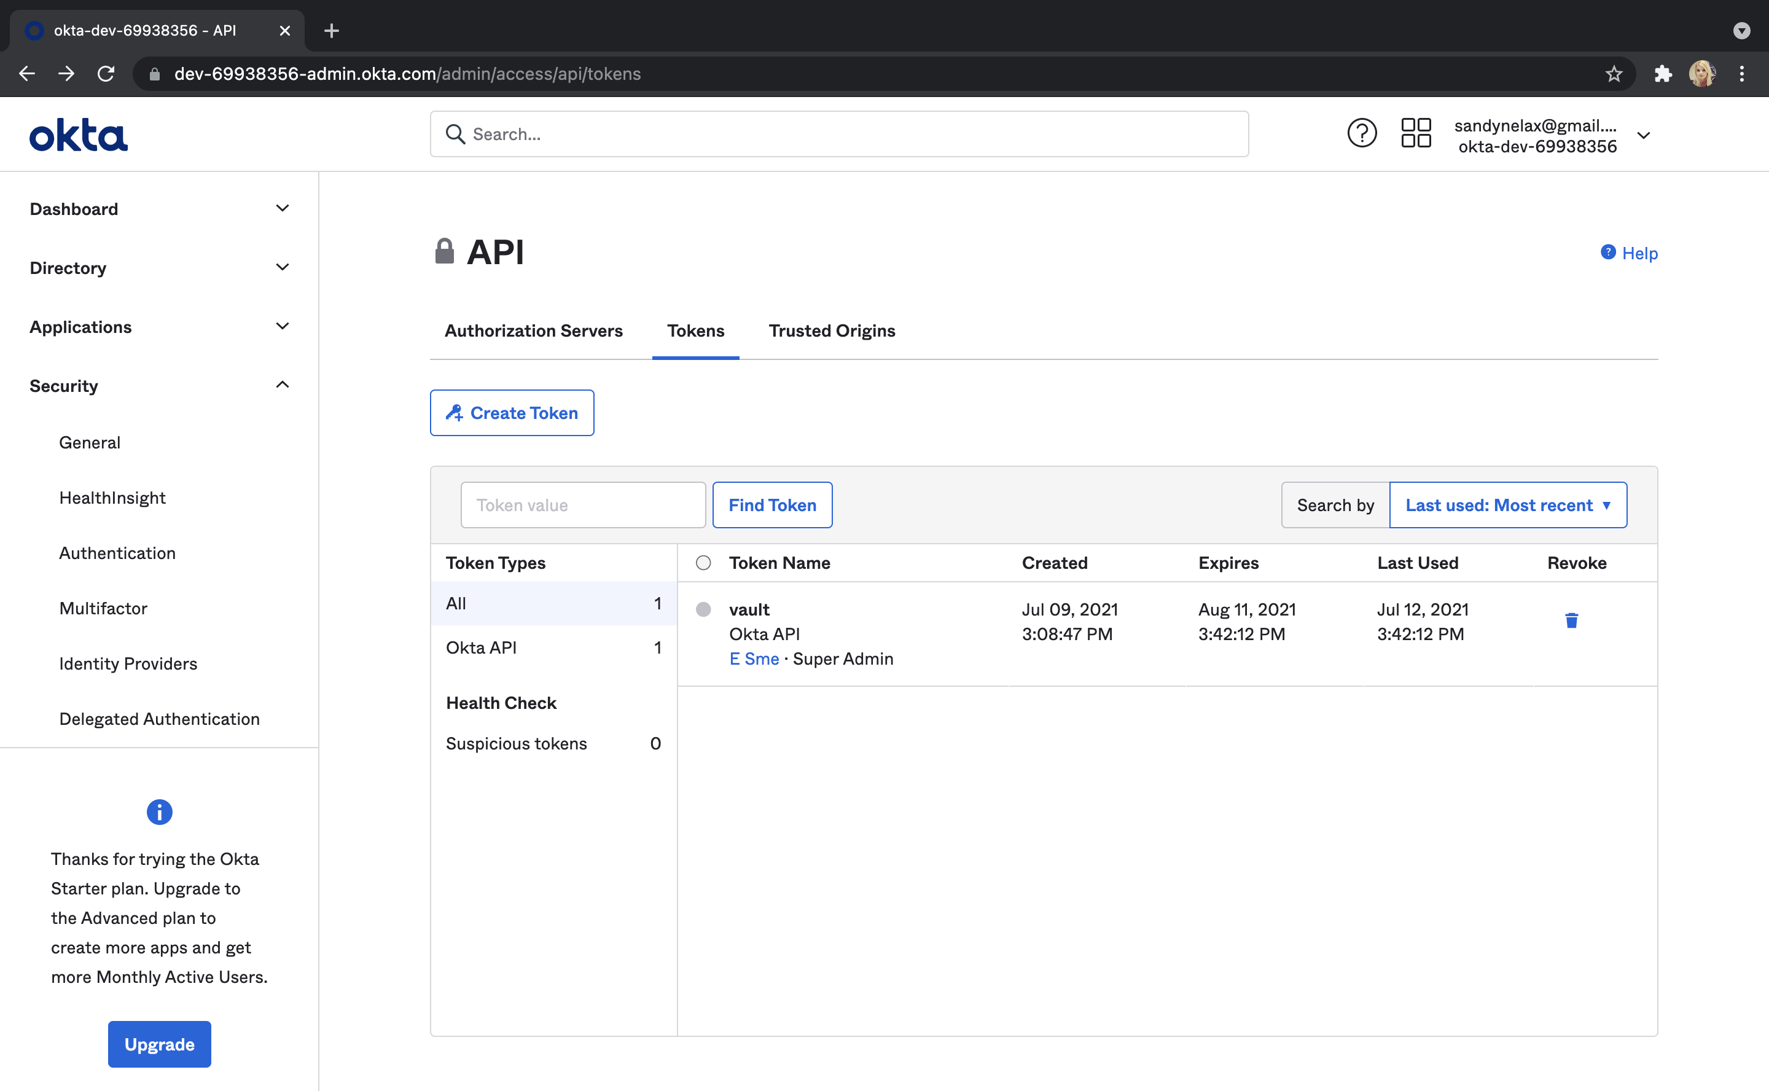This screenshot has height=1091, width=1769.
Task: Switch to the Authorization Servers tab
Action: 533,330
